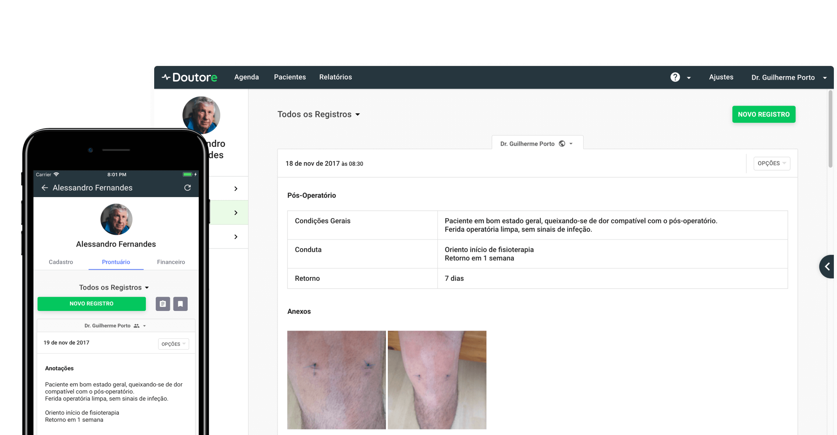837x435 pixels.
Task: Click Condições Gerais row label
Action: tap(323, 221)
